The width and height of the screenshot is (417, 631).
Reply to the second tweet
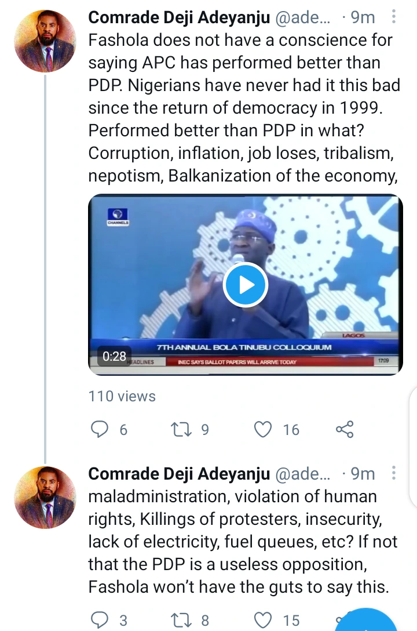point(101,621)
